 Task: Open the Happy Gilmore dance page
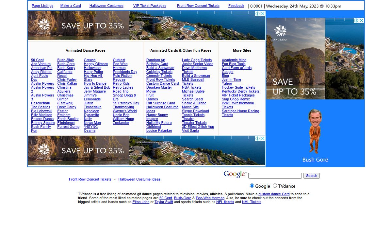[96, 64]
